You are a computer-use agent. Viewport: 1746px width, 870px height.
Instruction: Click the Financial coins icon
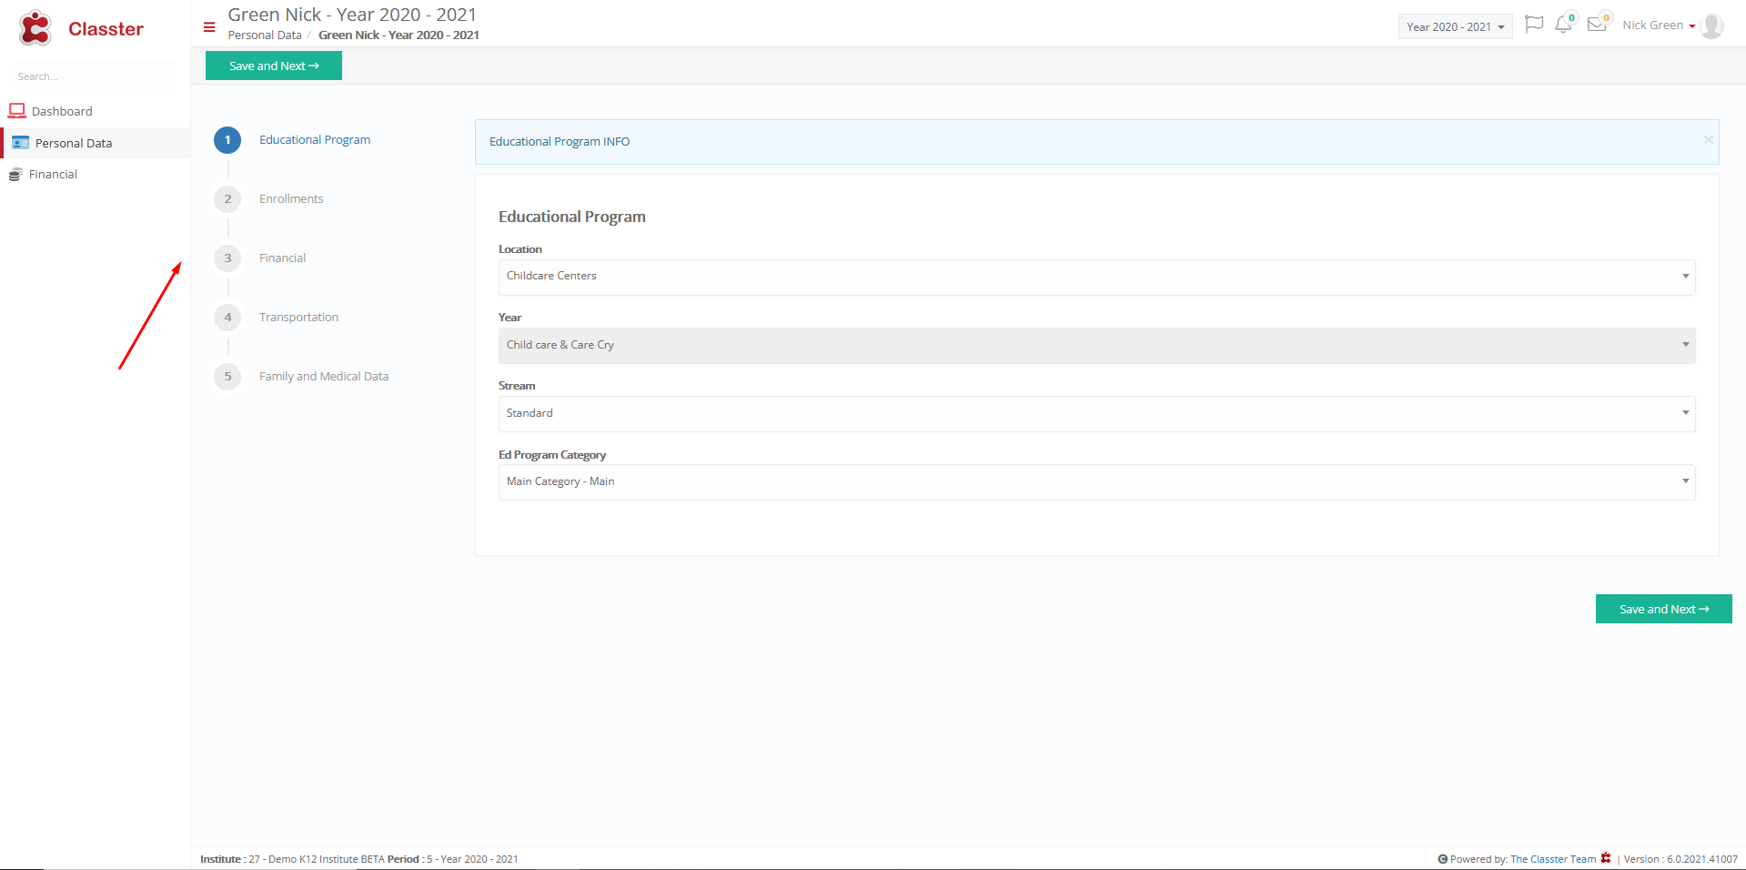[x=15, y=175]
